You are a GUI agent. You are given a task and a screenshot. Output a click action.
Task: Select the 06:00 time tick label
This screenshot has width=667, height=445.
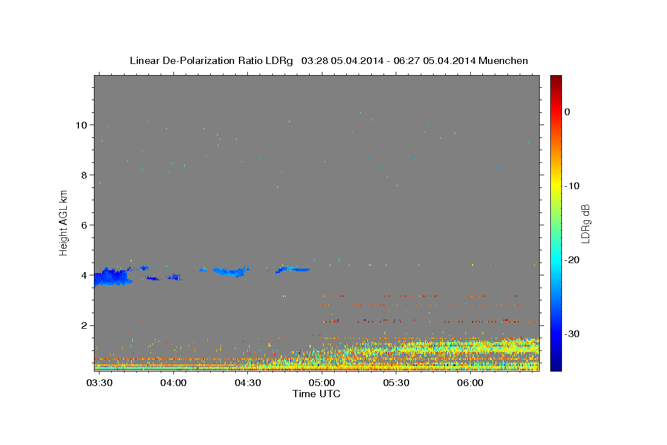pyautogui.click(x=470, y=383)
